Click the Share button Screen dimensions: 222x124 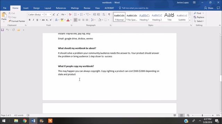click(209, 8)
